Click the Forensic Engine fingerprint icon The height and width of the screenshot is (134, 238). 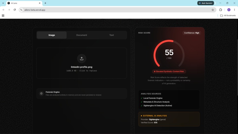click(x=41, y=93)
